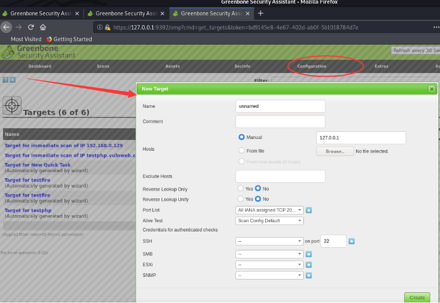440x303 pixels.
Task: Select the From file hosts radio button
Action: coord(241,151)
